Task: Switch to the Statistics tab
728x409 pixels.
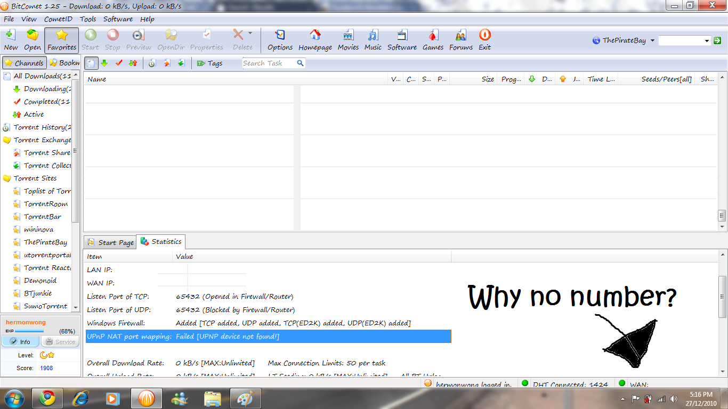Action: tap(161, 241)
